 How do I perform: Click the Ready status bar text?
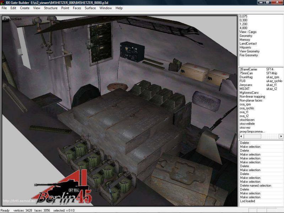5,211
